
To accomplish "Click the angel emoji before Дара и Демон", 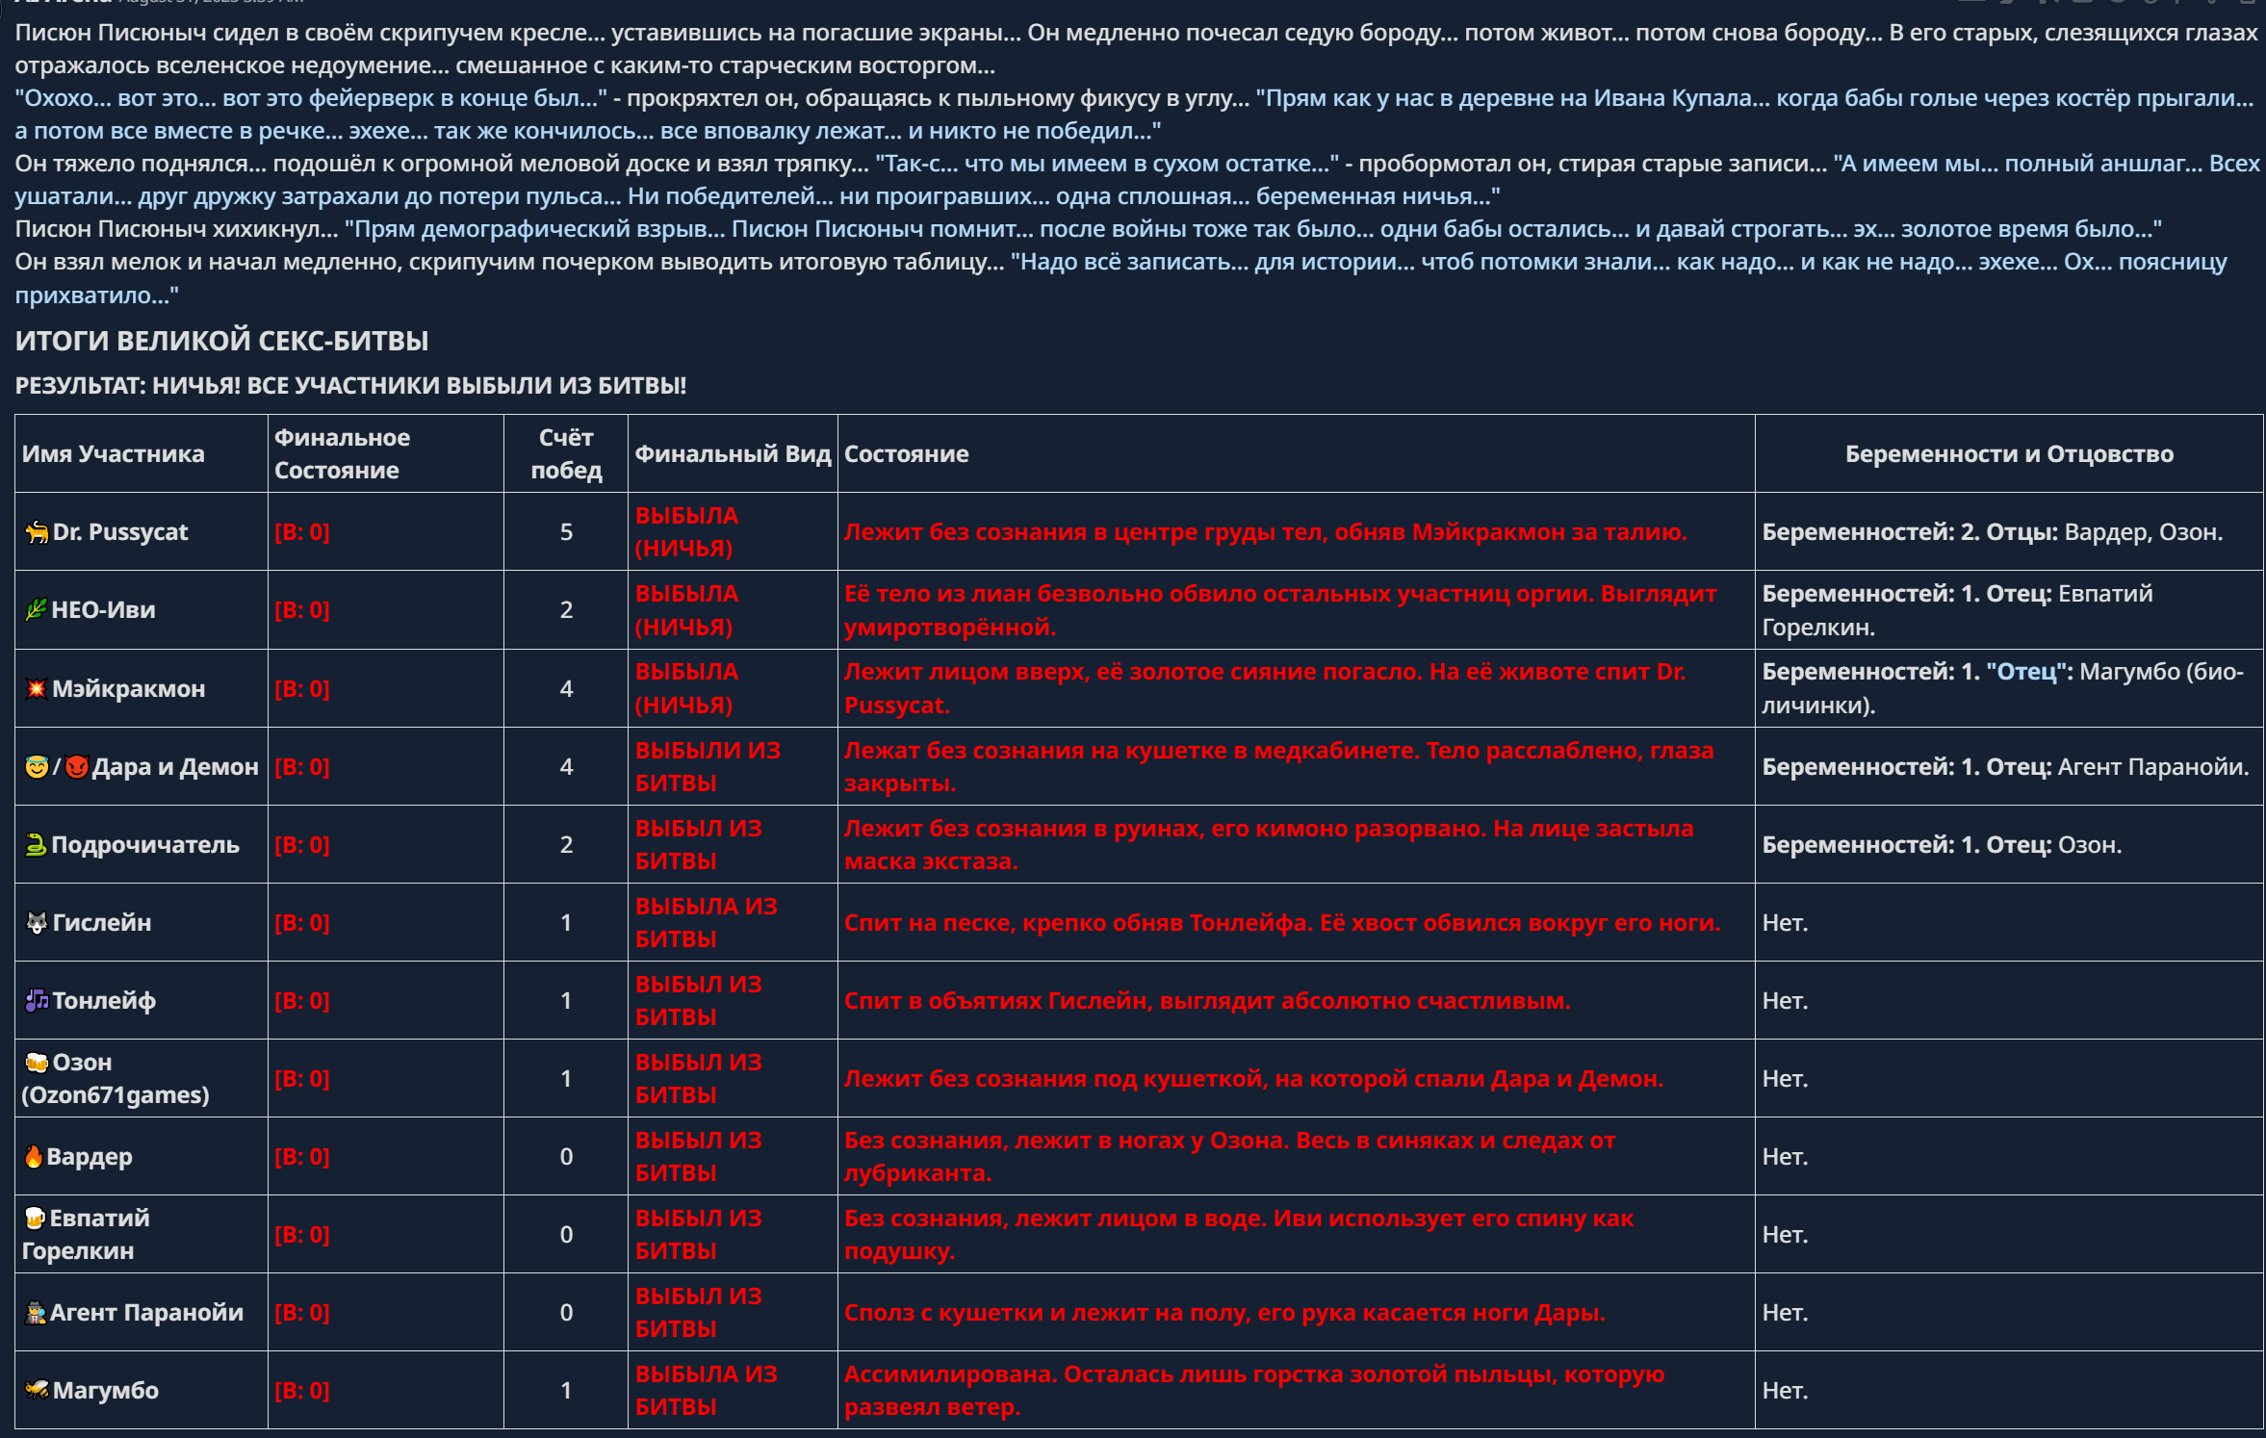I will click(37, 767).
